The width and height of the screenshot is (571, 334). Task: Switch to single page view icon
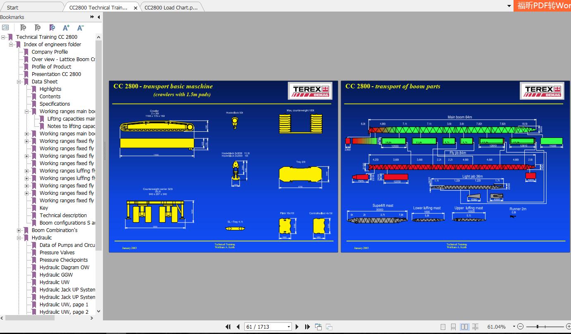[x=443, y=326]
